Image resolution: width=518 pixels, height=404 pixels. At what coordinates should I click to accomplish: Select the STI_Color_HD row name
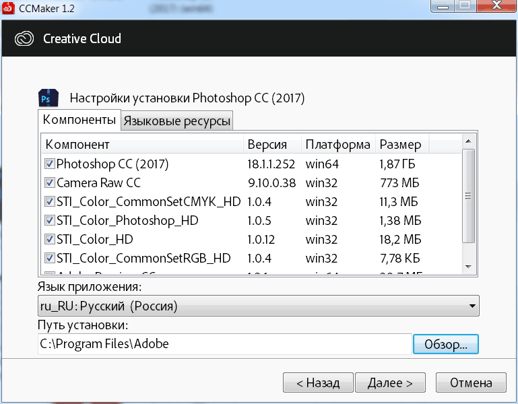95,240
